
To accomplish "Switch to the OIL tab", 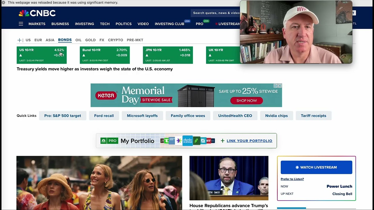I will pos(78,40).
